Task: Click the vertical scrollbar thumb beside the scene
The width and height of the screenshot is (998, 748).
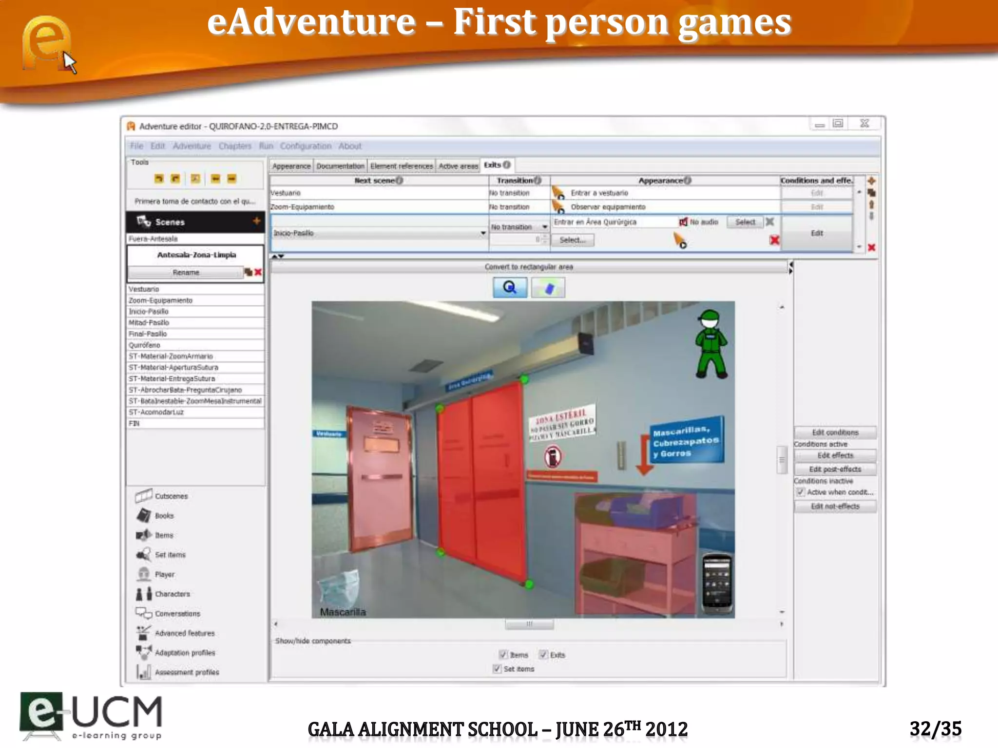Action: click(782, 460)
